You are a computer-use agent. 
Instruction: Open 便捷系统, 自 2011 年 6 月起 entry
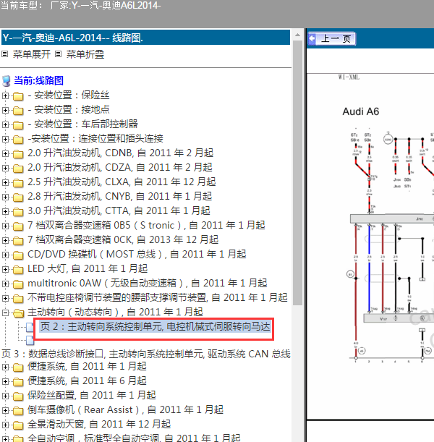click(87, 381)
